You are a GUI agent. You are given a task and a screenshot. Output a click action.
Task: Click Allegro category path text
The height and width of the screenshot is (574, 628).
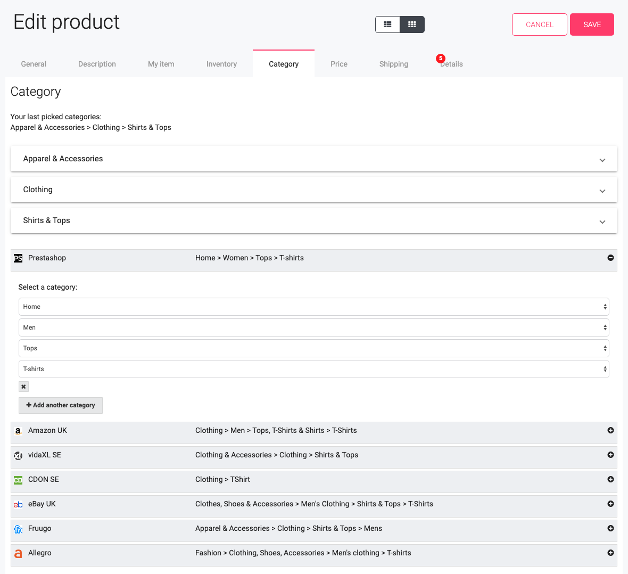tap(303, 552)
